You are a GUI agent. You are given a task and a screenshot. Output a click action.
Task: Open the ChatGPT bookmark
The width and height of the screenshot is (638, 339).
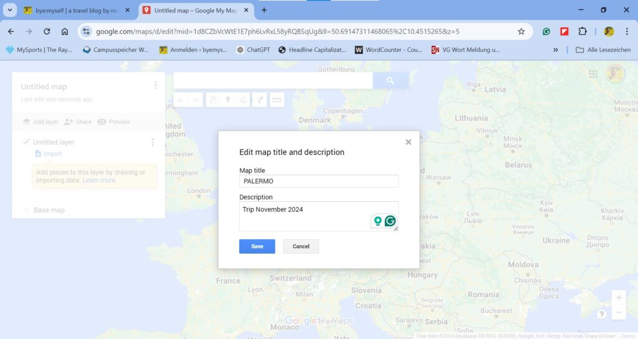253,50
